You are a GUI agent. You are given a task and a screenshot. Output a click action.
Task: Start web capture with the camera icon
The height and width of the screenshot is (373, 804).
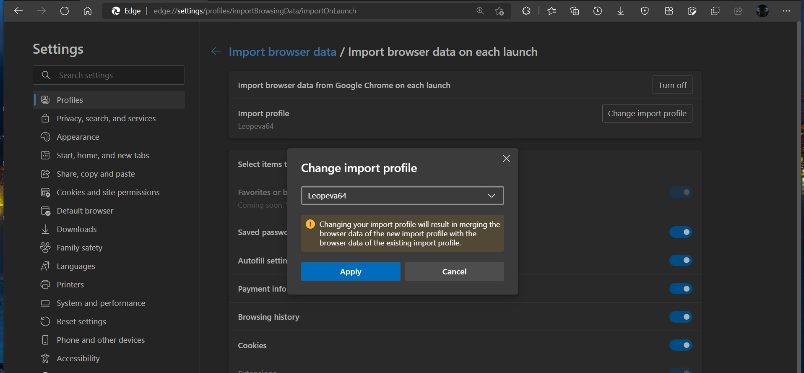click(x=692, y=11)
